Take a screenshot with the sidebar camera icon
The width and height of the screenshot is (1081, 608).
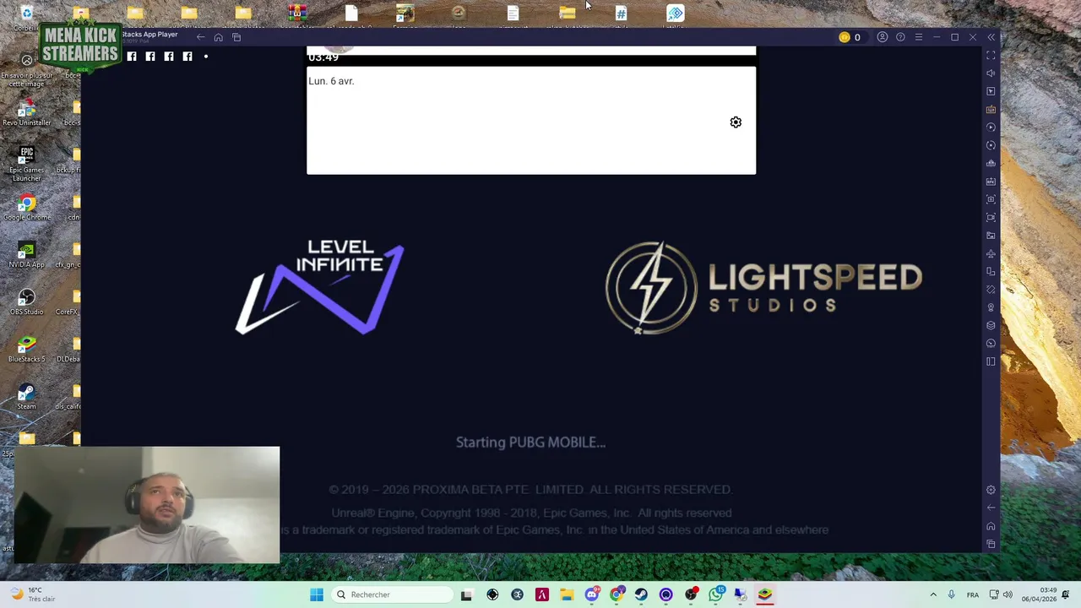pos(991,199)
